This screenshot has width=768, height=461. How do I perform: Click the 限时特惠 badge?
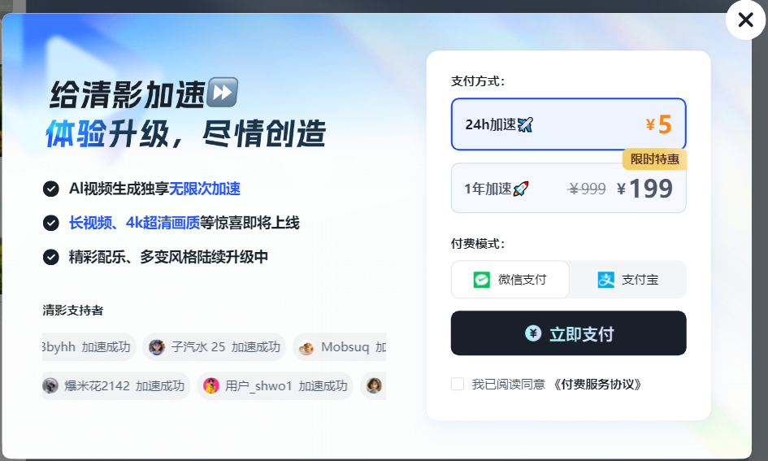654,159
